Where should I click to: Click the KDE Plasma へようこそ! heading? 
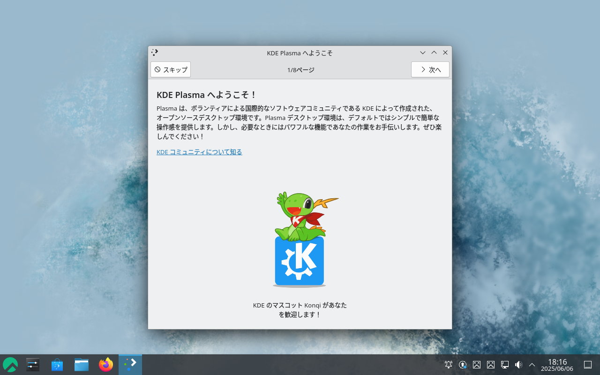(207, 95)
